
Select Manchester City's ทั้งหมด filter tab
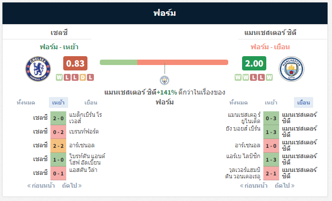[x=239, y=102]
